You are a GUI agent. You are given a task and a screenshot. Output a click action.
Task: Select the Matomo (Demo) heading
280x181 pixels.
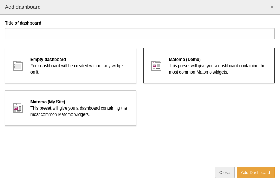[185, 60]
